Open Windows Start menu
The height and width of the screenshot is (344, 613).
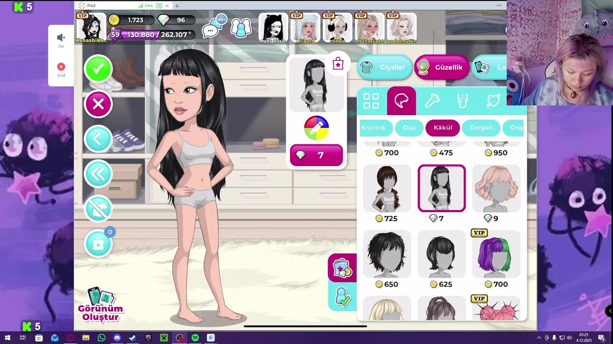pos(7,338)
